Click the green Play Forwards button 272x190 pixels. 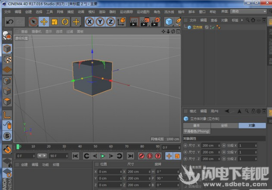(x=102, y=156)
